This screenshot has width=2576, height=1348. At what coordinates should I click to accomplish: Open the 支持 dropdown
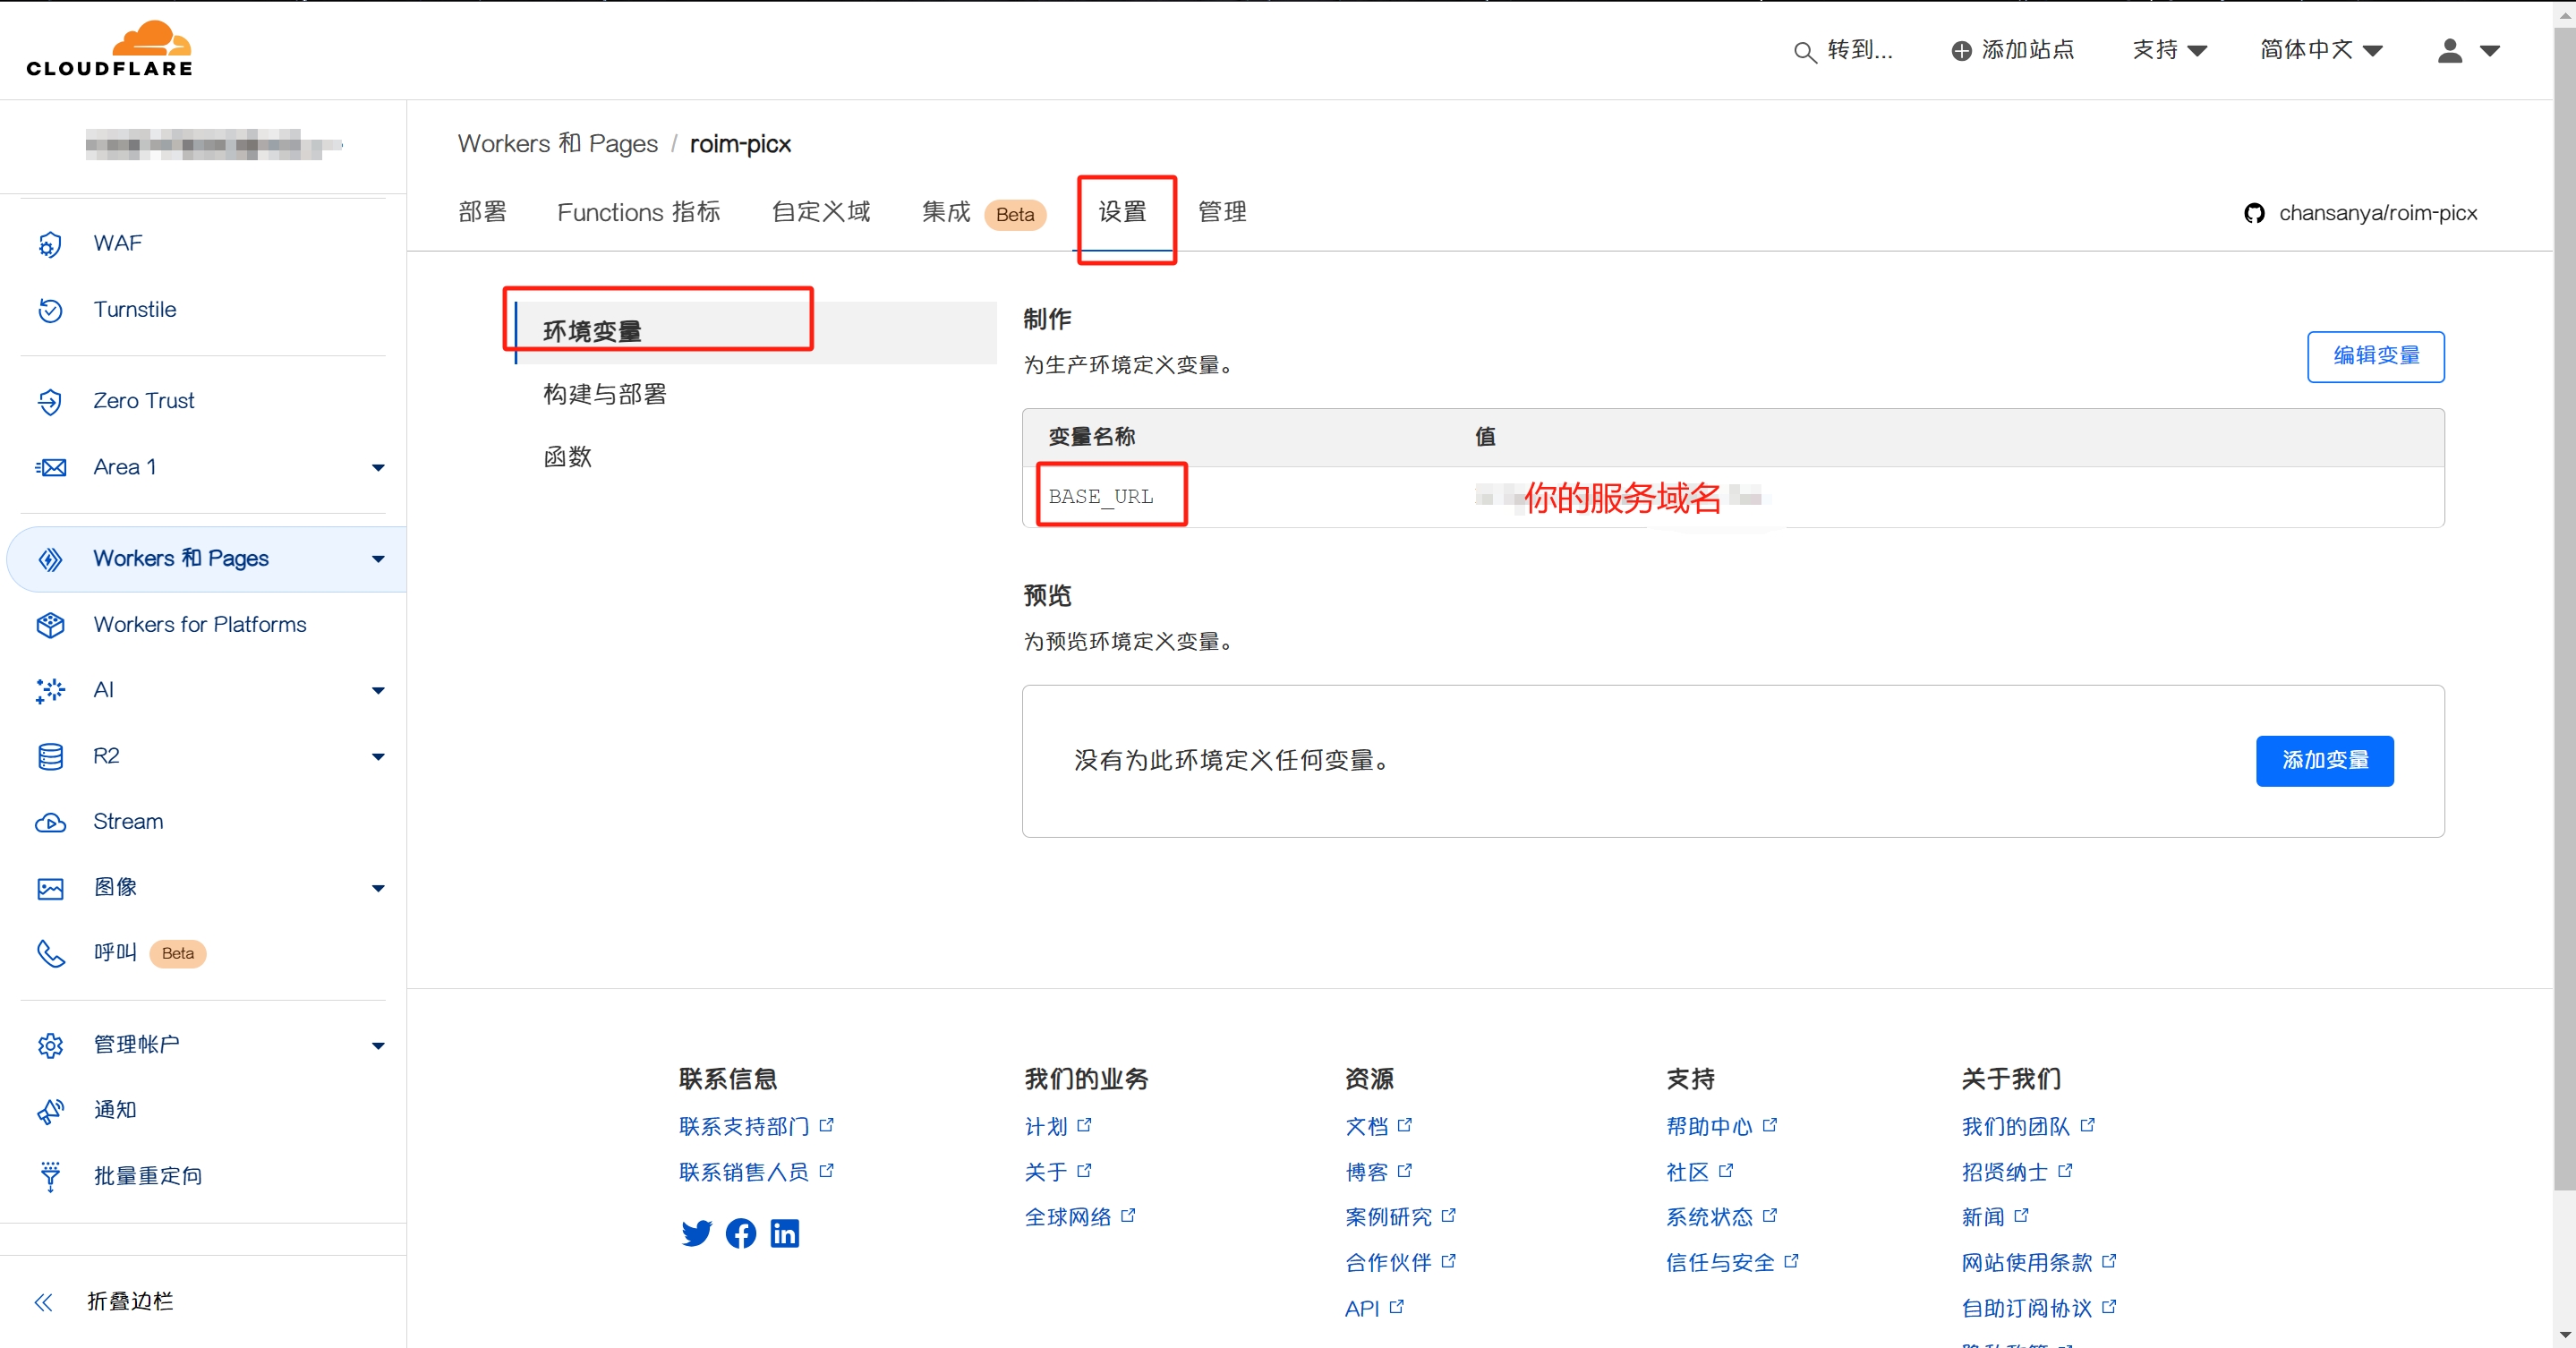[2168, 50]
